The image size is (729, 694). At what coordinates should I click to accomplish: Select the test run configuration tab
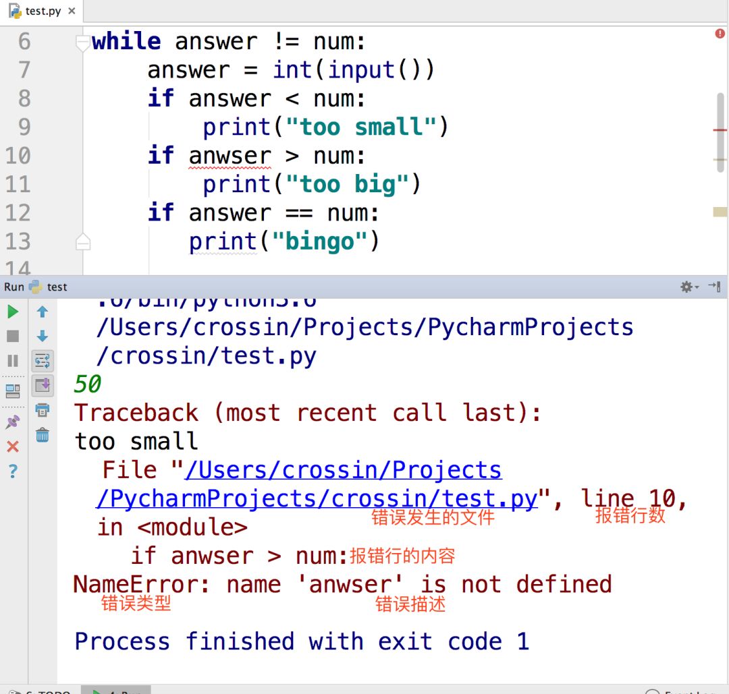point(49,287)
